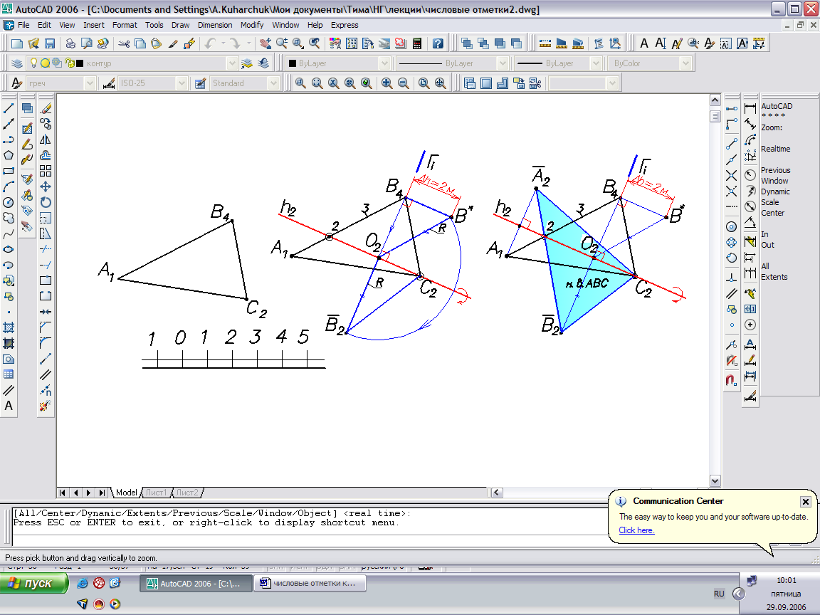This screenshot has width=820, height=615.
Task: Click the black layer color swatch
Action: 80,63
